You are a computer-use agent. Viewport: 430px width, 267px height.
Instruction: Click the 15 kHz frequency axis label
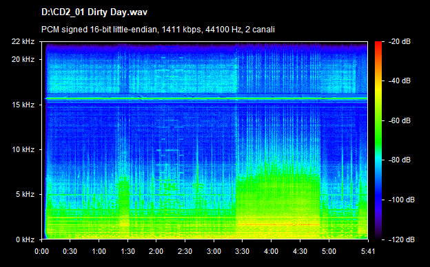[x=23, y=105]
